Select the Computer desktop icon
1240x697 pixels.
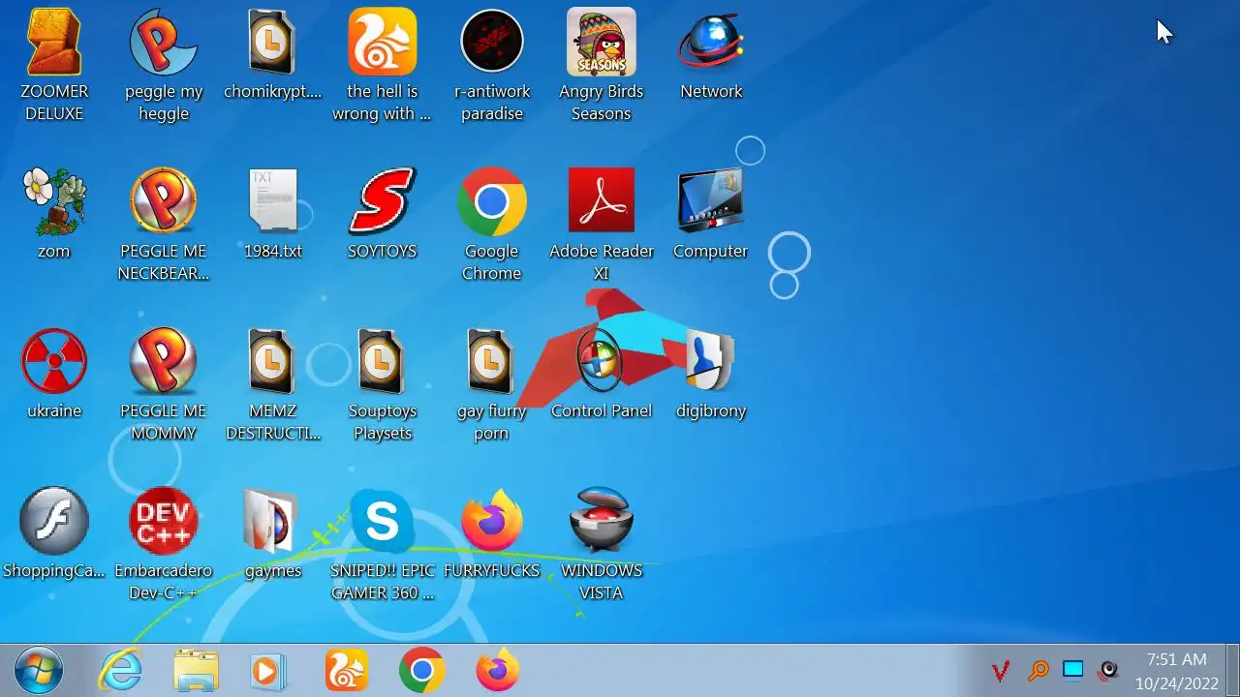711,201
